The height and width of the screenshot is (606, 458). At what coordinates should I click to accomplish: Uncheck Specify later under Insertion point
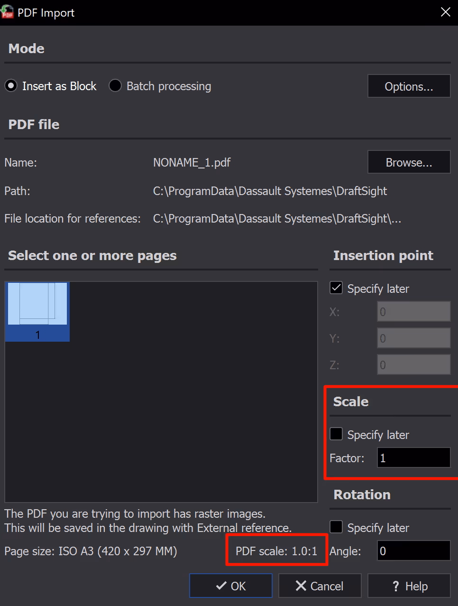336,288
